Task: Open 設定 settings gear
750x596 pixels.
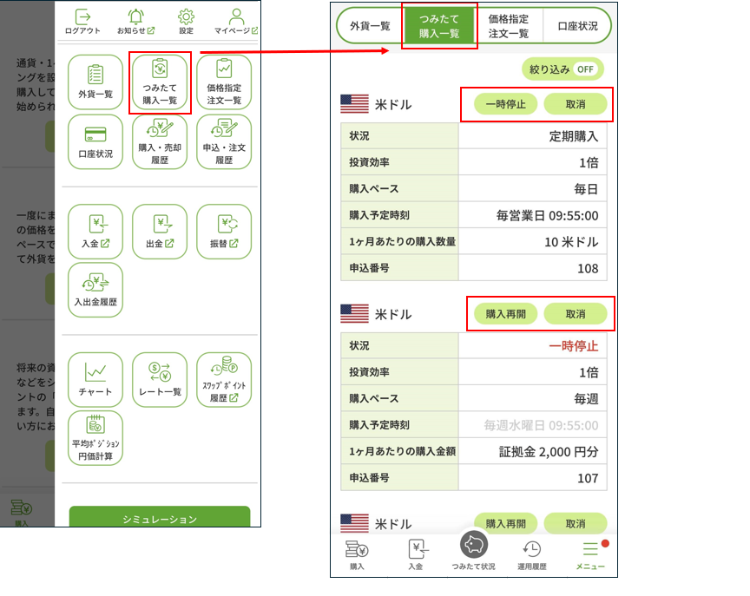Action: [186, 19]
